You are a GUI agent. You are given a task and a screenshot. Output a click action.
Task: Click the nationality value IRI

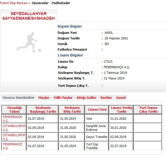point(107,44)
